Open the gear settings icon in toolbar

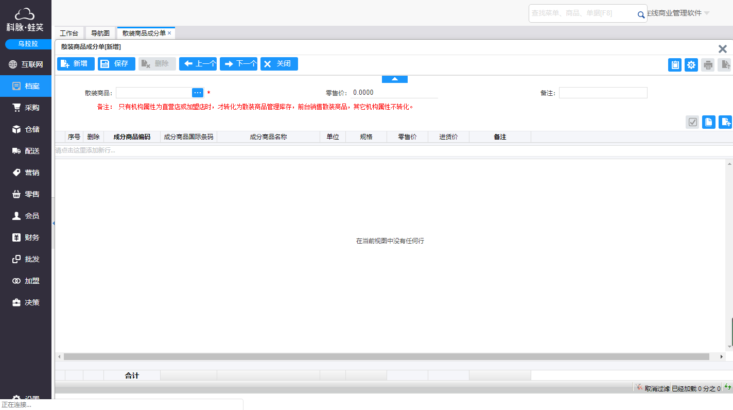click(691, 65)
